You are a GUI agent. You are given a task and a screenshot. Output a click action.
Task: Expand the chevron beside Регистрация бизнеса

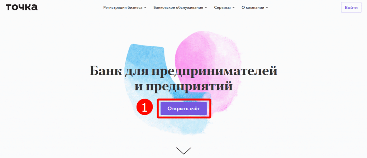145,7
